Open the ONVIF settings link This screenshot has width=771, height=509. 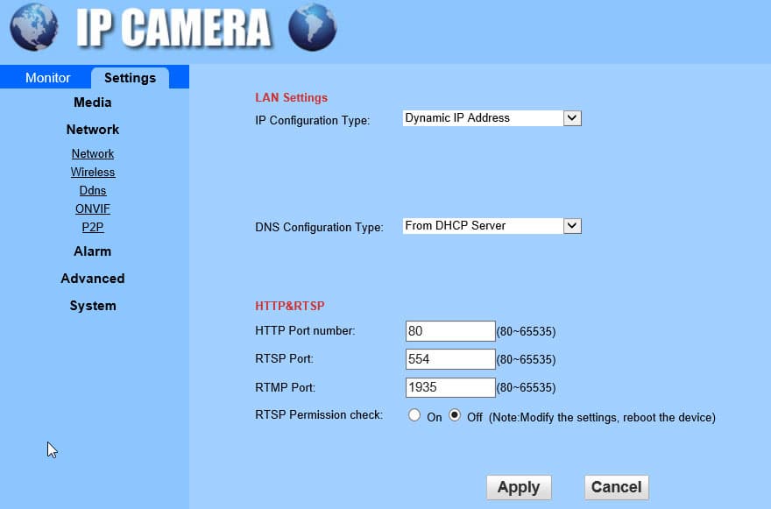point(93,209)
